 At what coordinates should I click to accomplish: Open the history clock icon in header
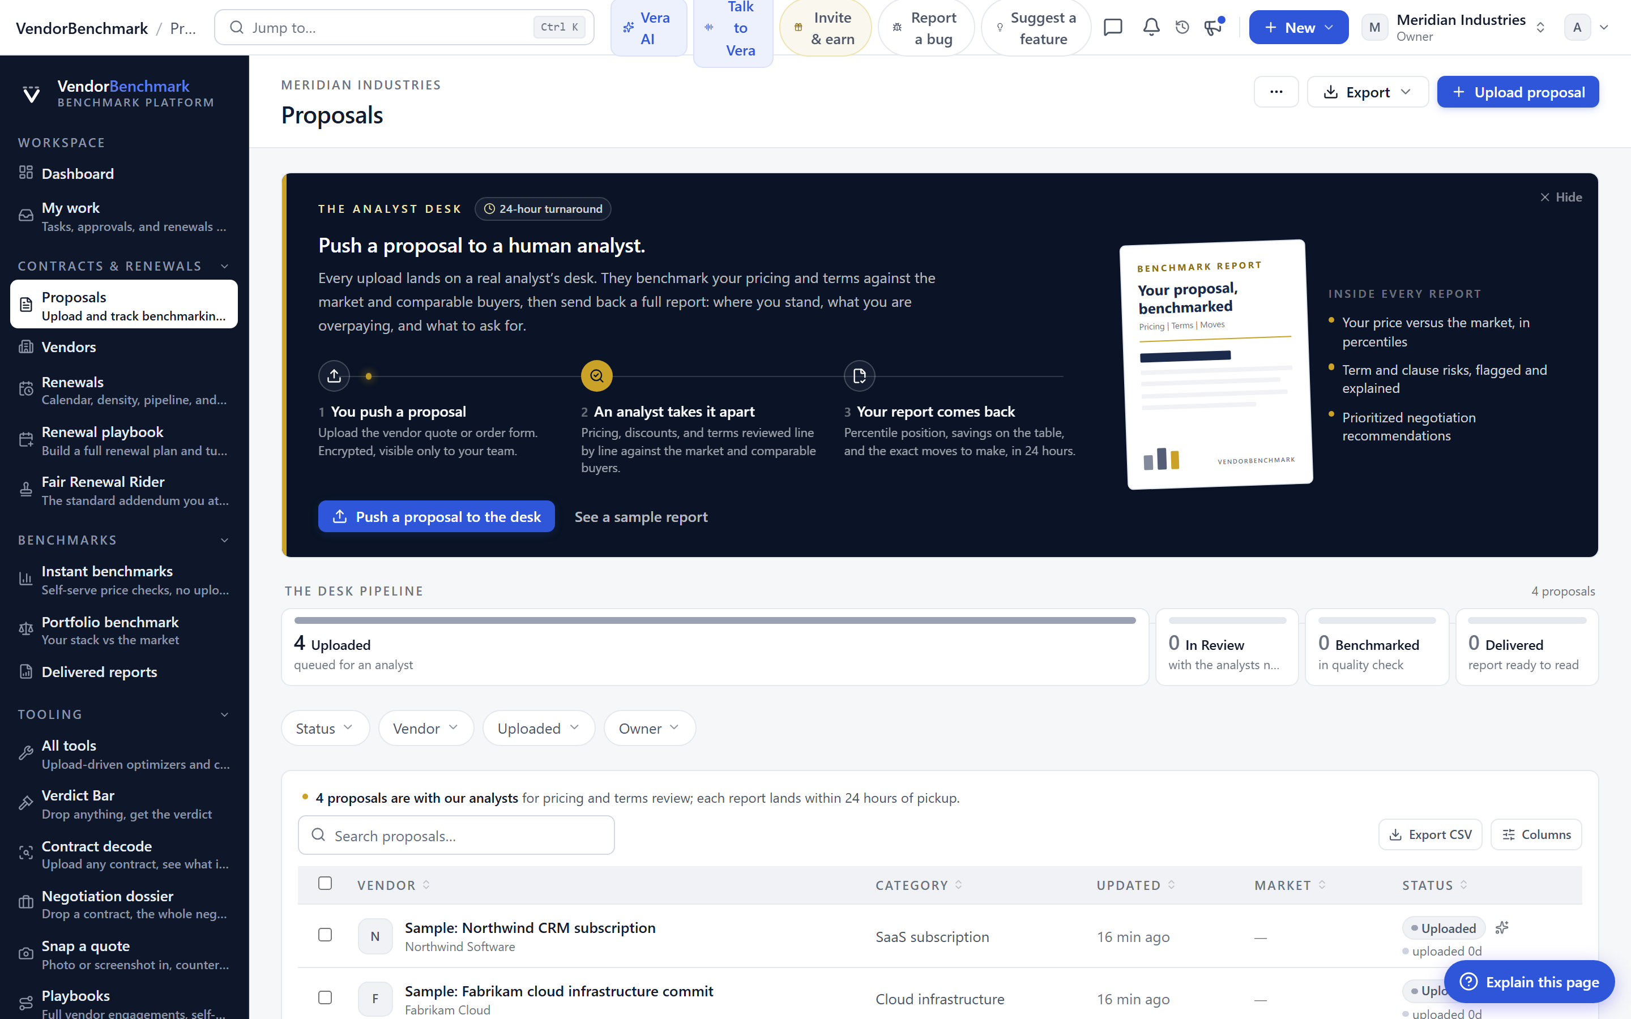pyautogui.click(x=1182, y=27)
